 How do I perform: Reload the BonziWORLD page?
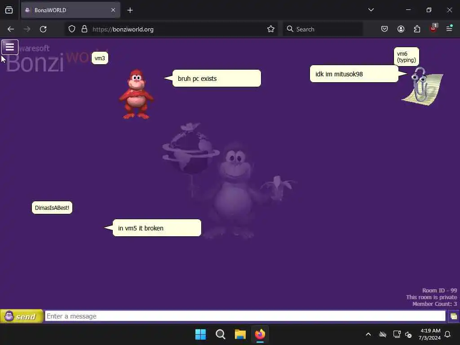coord(43,29)
